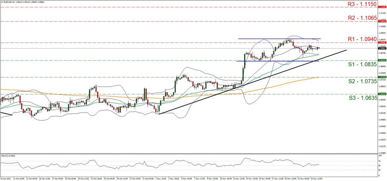Click the black current price tag 1.0906
The image size is (387, 181).
pyautogui.click(x=381, y=48)
